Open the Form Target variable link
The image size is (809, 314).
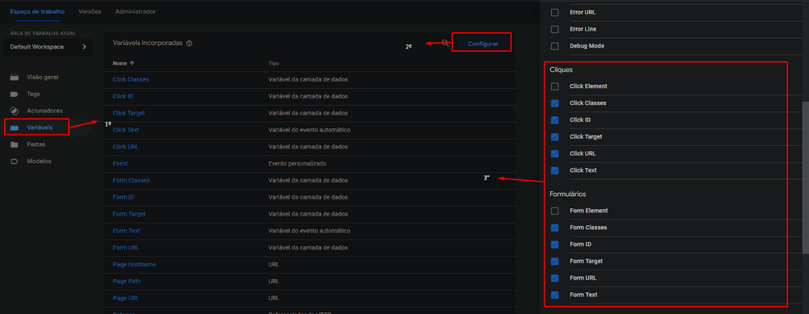(129, 214)
